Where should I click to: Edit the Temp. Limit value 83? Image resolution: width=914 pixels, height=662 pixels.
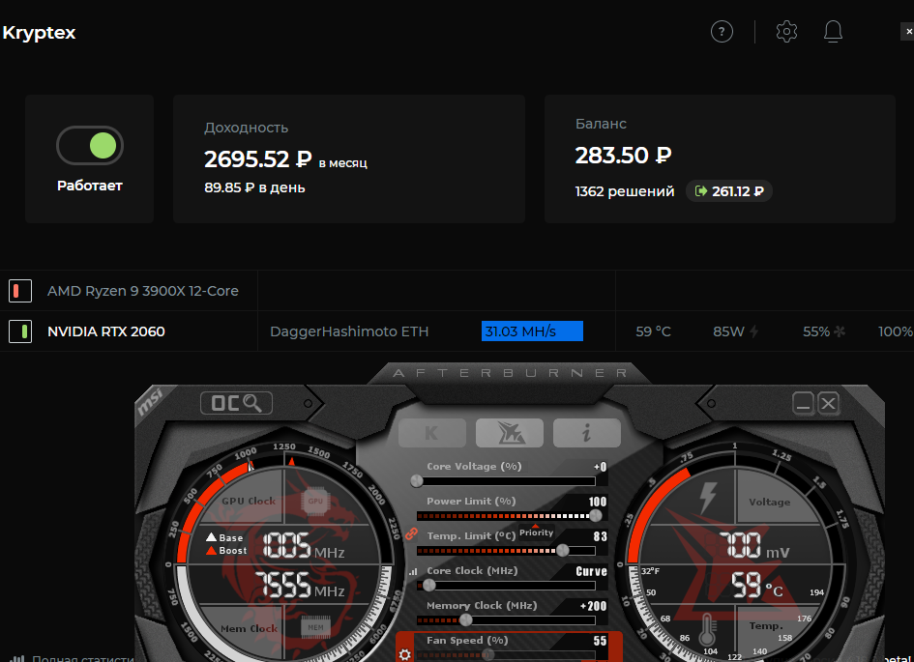pyautogui.click(x=600, y=536)
